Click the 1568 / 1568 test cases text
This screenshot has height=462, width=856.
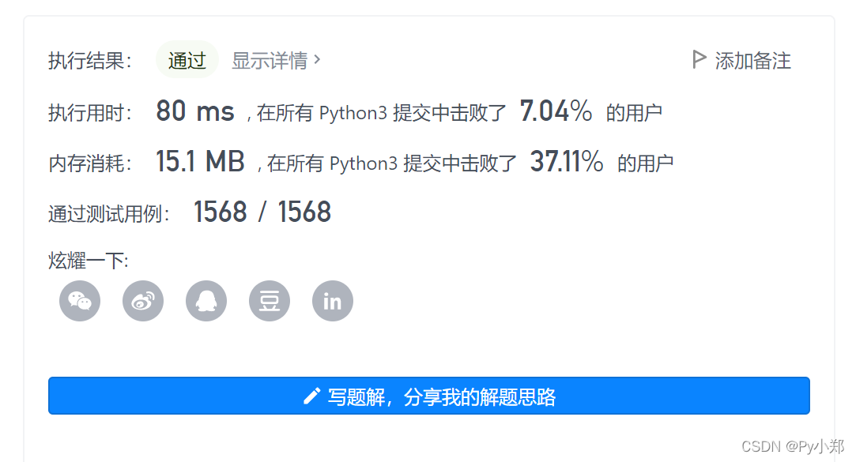click(262, 211)
